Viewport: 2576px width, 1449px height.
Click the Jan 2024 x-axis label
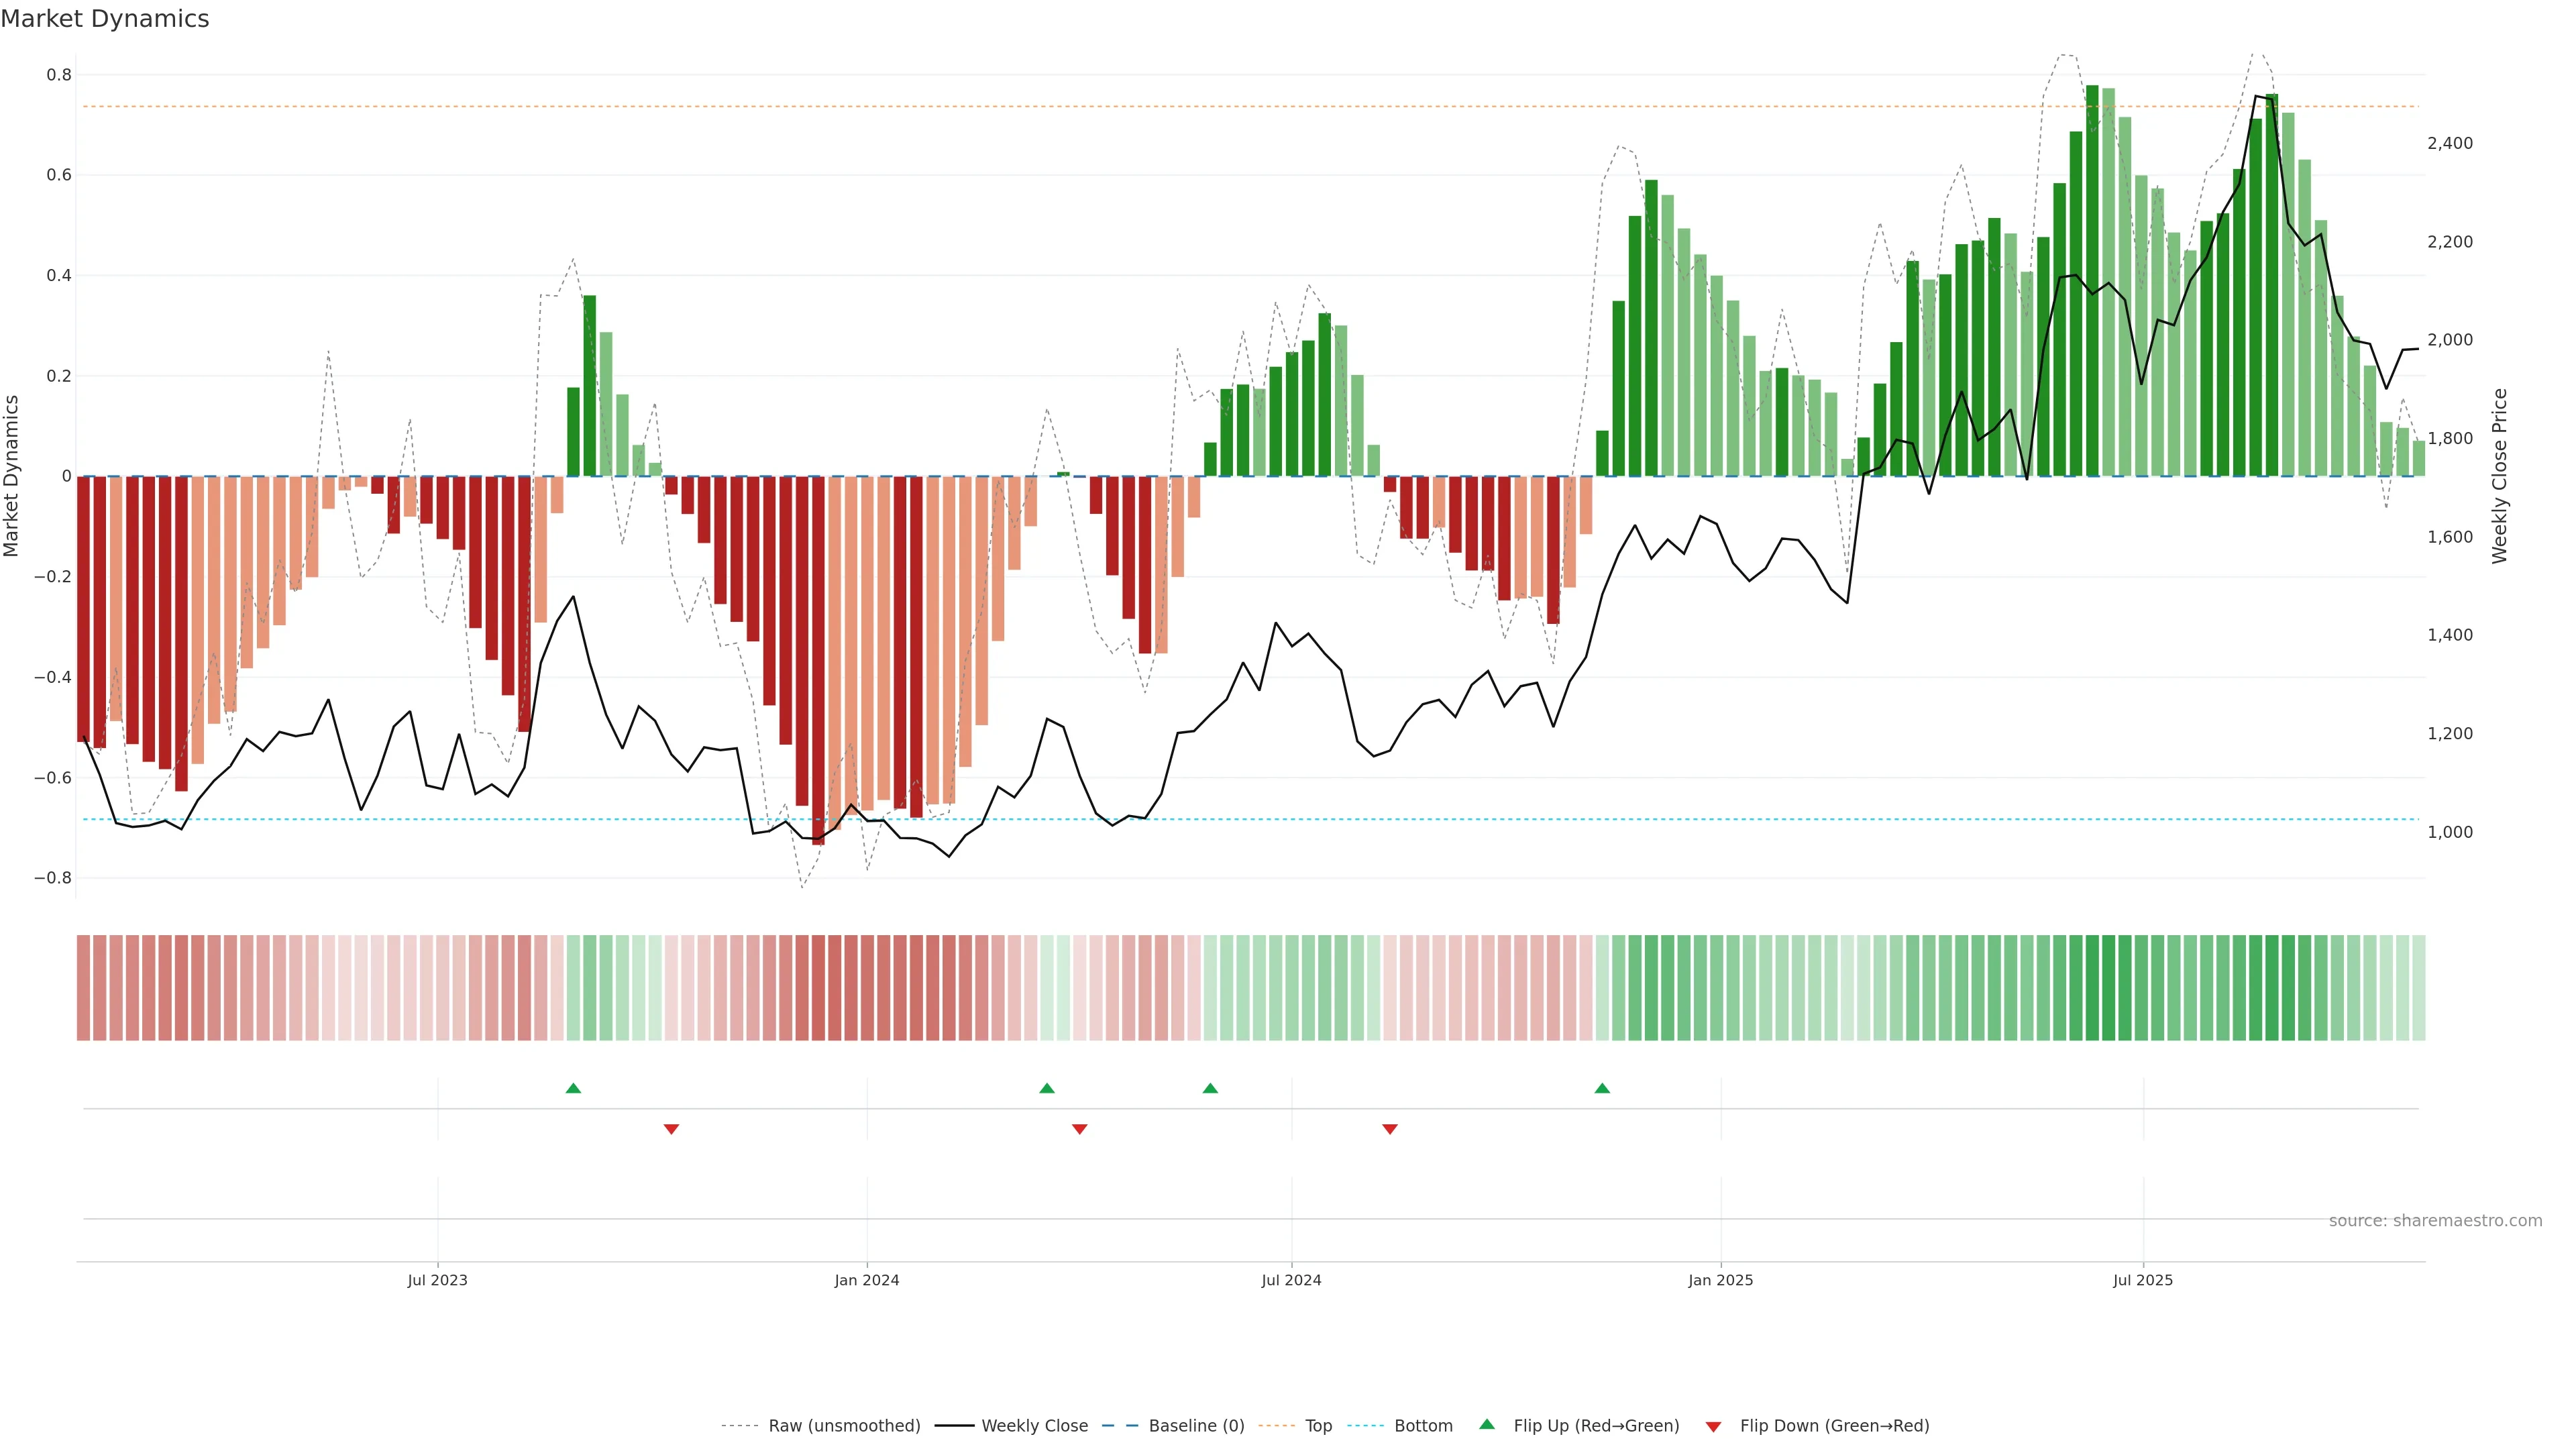pos(867,1280)
